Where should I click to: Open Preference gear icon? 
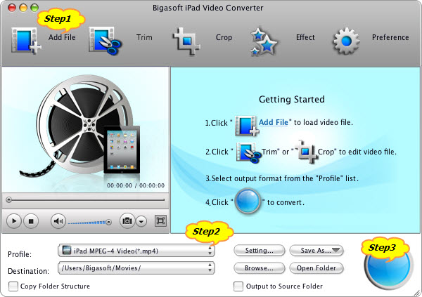[x=346, y=41]
